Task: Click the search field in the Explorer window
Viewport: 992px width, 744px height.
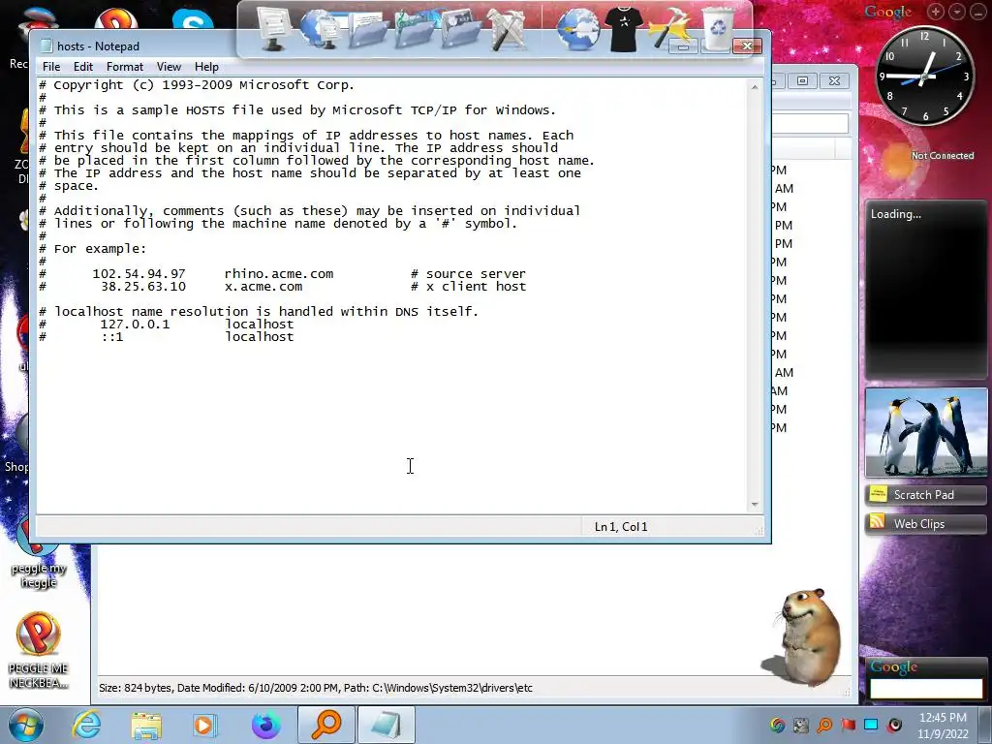Action: pos(810,123)
